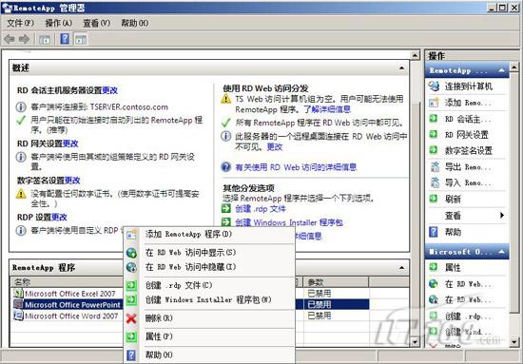Choose 属性(P) in context menu
The width and height of the screenshot is (523, 364).
pos(209,336)
